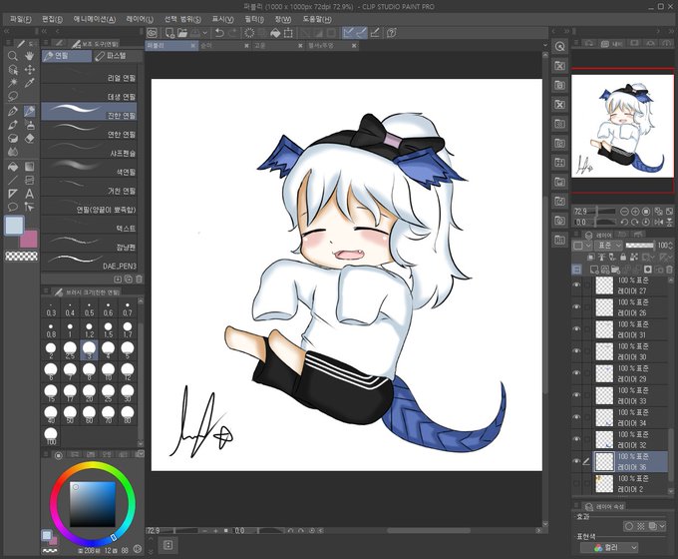Select the Gradient tool
The height and width of the screenshot is (559, 678).
point(29,167)
